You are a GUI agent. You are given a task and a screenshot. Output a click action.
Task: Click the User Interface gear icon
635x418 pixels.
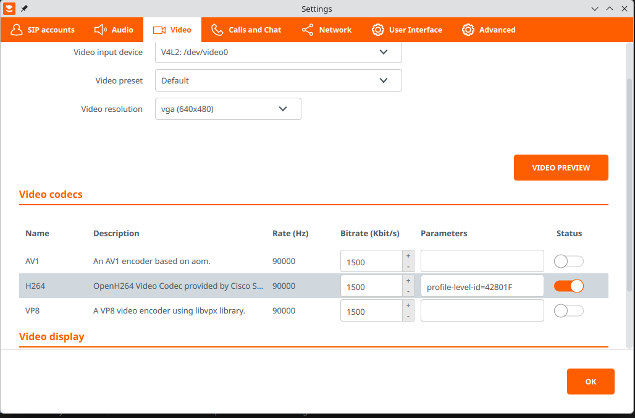pyautogui.click(x=377, y=30)
